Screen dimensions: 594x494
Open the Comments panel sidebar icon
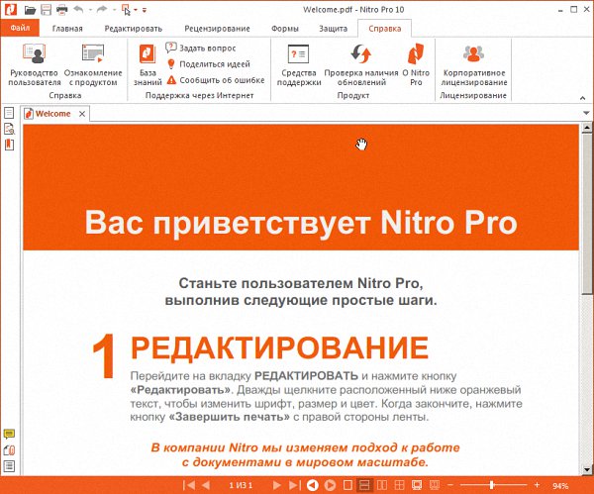pyautogui.click(x=9, y=434)
